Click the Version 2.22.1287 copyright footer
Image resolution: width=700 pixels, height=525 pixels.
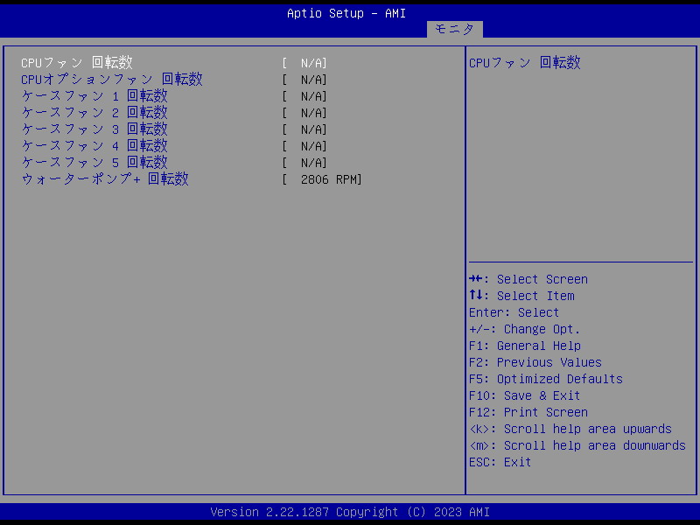coord(350,512)
